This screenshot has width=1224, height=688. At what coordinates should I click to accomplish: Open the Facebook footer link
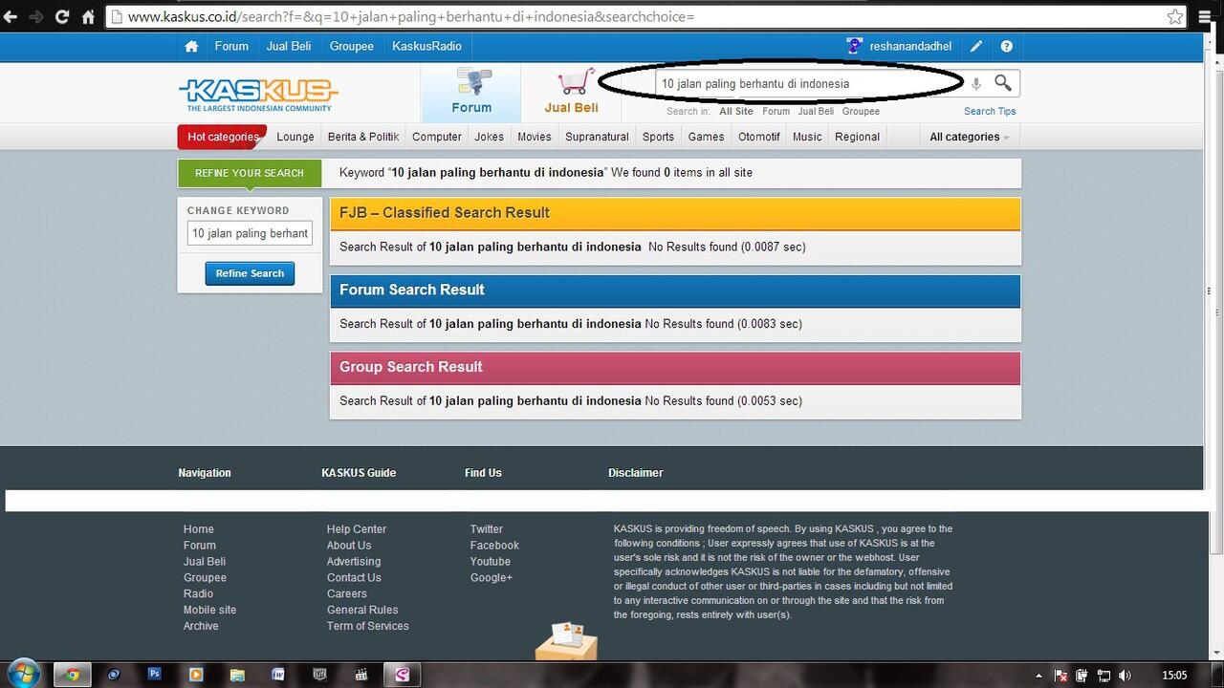pos(494,546)
